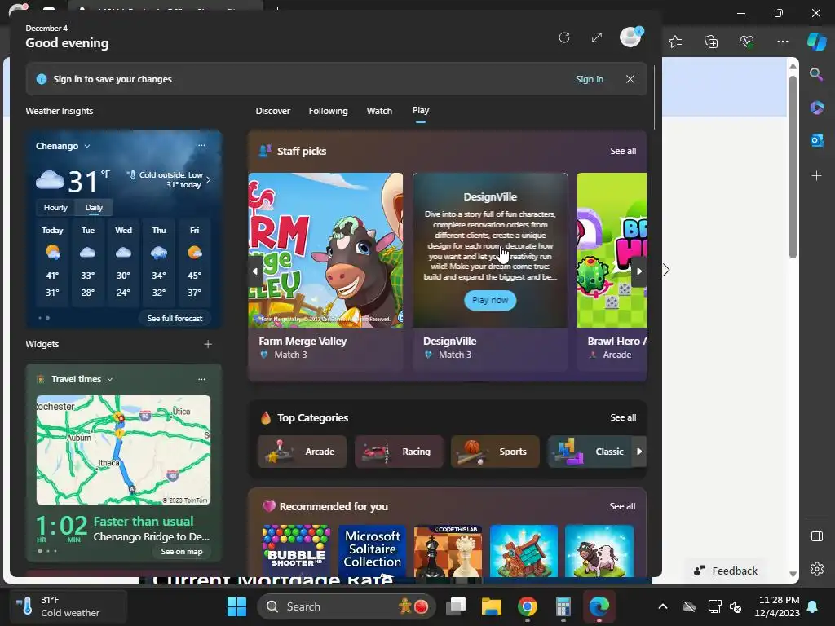Click the Feedback button in Edge
The width and height of the screenshot is (835, 626).
point(726,571)
